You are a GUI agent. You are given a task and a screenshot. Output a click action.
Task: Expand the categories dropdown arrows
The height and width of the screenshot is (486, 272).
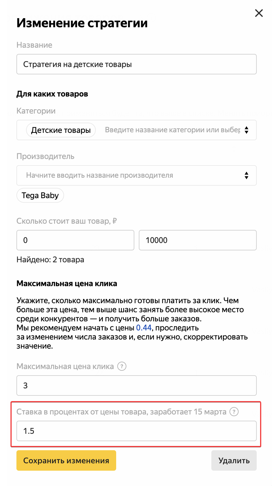(x=246, y=130)
